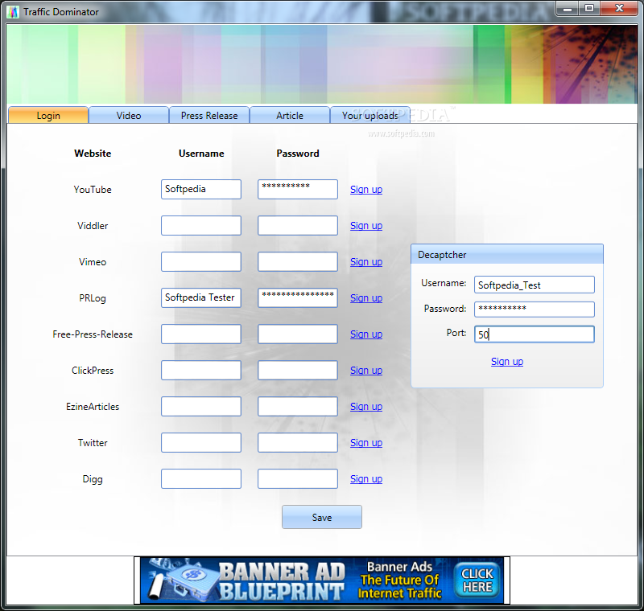This screenshot has height=611, width=644.
Task: Click the EzineArticles password field
Action: (x=298, y=406)
